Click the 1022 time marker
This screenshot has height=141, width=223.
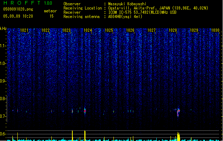tap(45, 30)
